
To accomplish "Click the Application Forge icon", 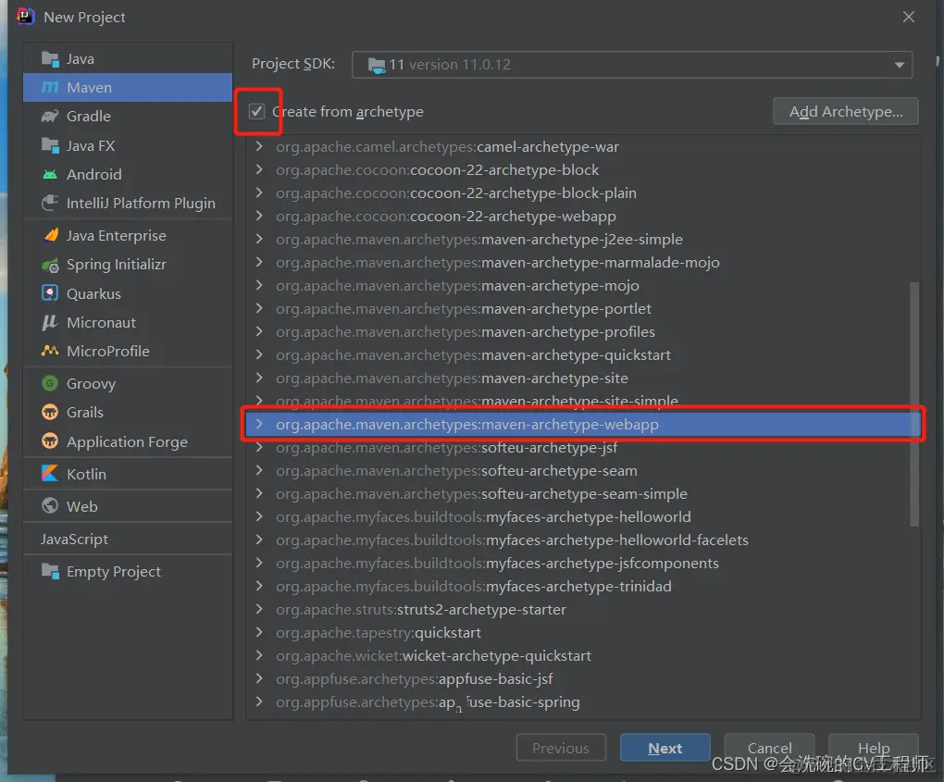I will pyautogui.click(x=50, y=441).
